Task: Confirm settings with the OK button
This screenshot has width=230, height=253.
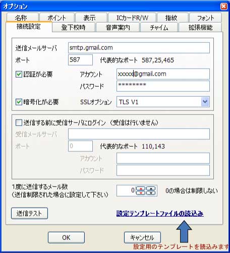Action: (x=66, y=237)
